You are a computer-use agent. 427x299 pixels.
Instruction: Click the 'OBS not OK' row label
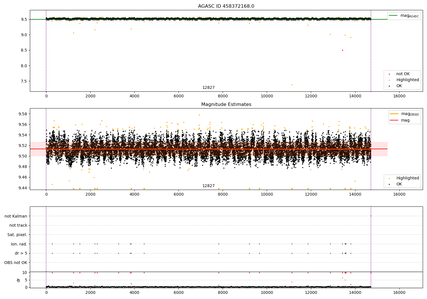(16, 263)
